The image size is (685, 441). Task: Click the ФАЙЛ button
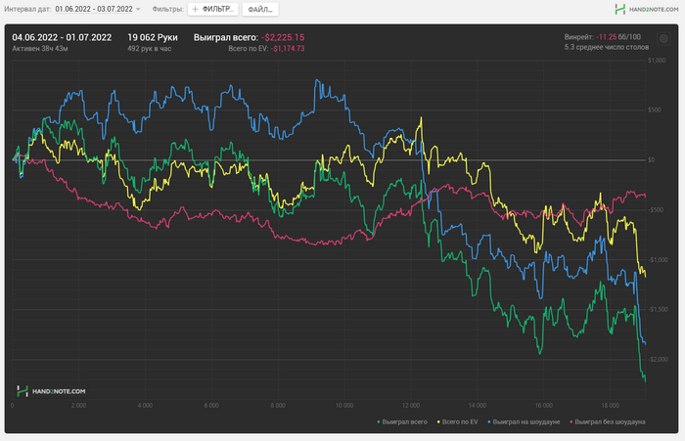coord(259,9)
